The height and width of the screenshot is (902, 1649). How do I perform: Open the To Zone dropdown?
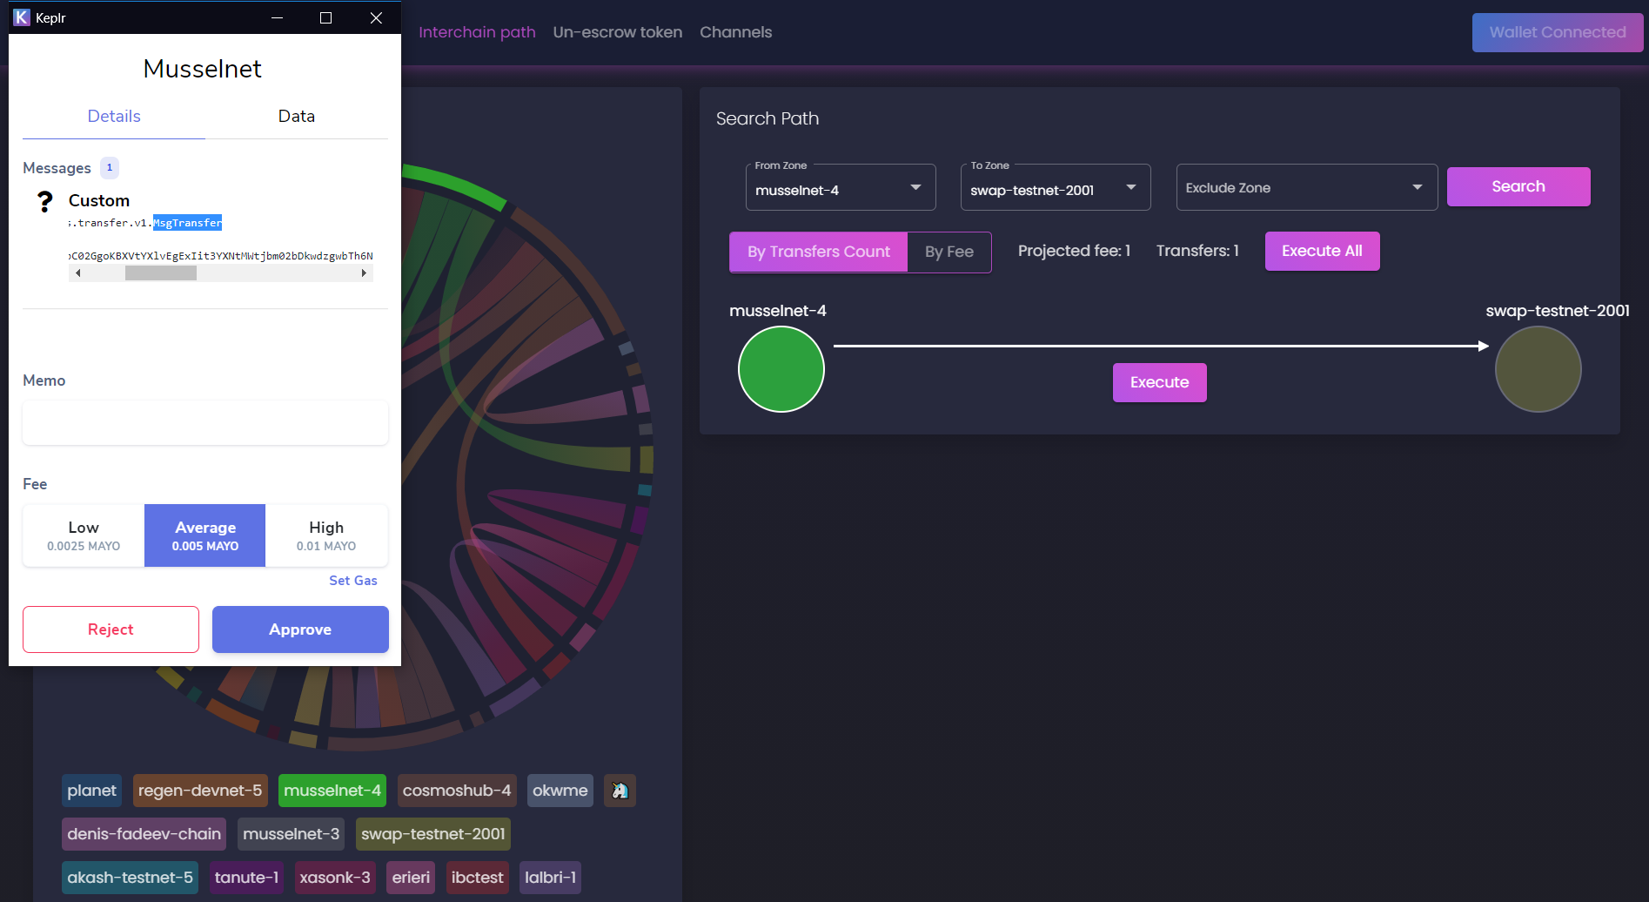point(1056,188)
